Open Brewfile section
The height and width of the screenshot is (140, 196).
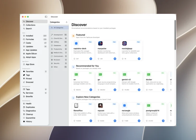[34, 96]
